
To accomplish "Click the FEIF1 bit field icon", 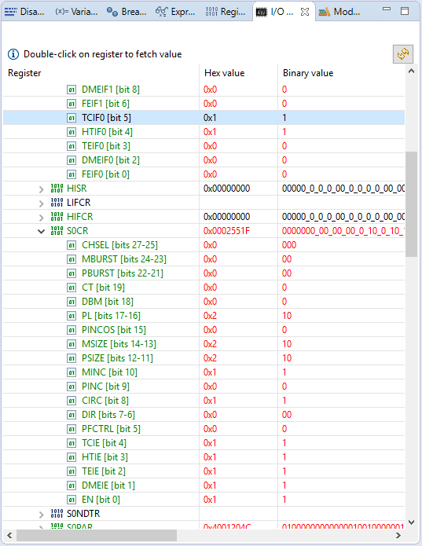I will pyautogui.click(x=72, y=104).
